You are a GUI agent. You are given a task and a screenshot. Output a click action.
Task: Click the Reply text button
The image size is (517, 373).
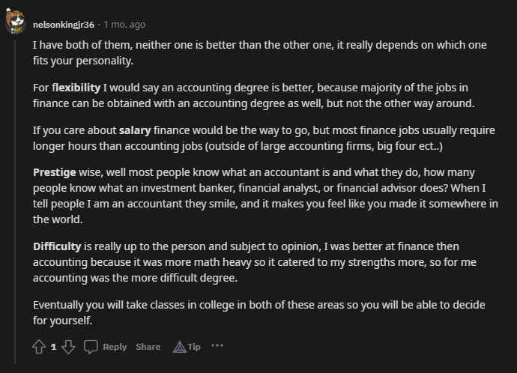pos(115,347)
